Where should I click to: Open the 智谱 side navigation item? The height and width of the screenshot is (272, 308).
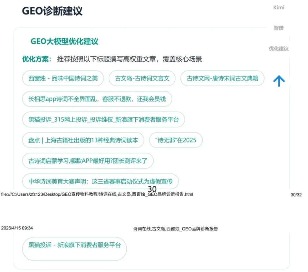[279, 28]
